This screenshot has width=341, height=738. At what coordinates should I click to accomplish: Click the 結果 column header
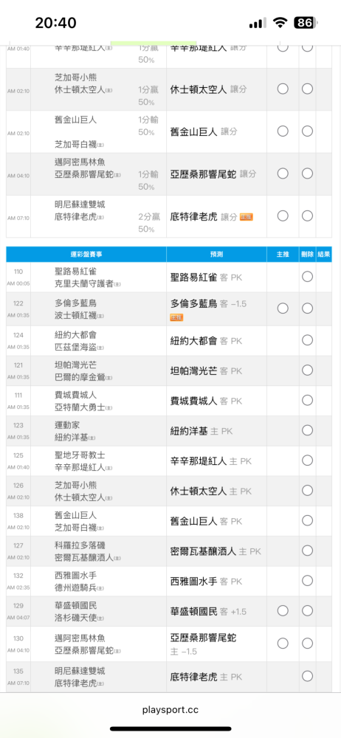(x=324, y=254)
